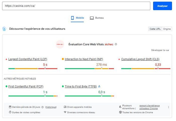Click the Analyser button
Image resolution: width=176 pixels, height=121 pixels.
coord(162,6)
